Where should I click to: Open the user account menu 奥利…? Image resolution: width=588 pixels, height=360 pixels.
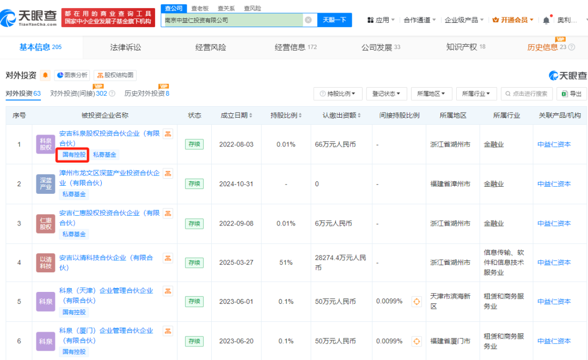click(x=568, y=20)
